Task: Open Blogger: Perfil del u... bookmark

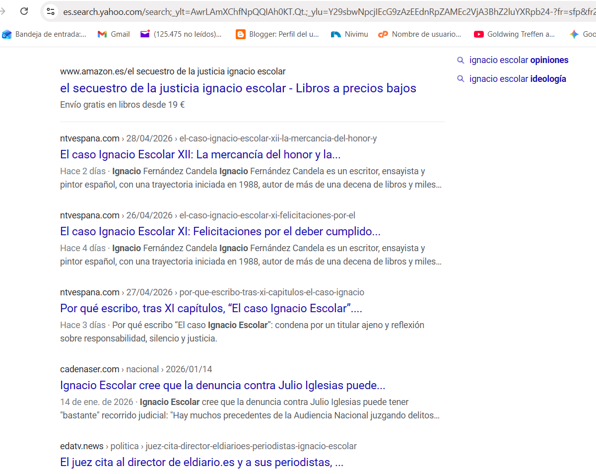Action: coord(277,34)
